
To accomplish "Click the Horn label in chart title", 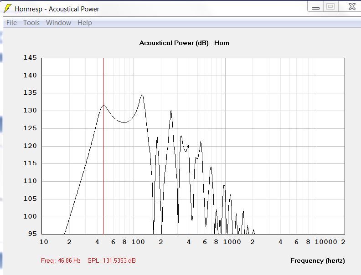I will click(222, 43).
